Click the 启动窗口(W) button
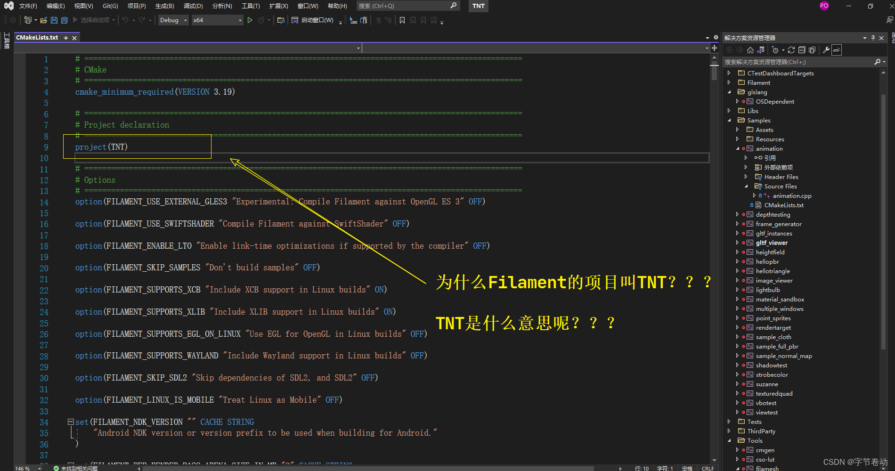The height and width of the screenshot is (471, 895). (312, 20)
